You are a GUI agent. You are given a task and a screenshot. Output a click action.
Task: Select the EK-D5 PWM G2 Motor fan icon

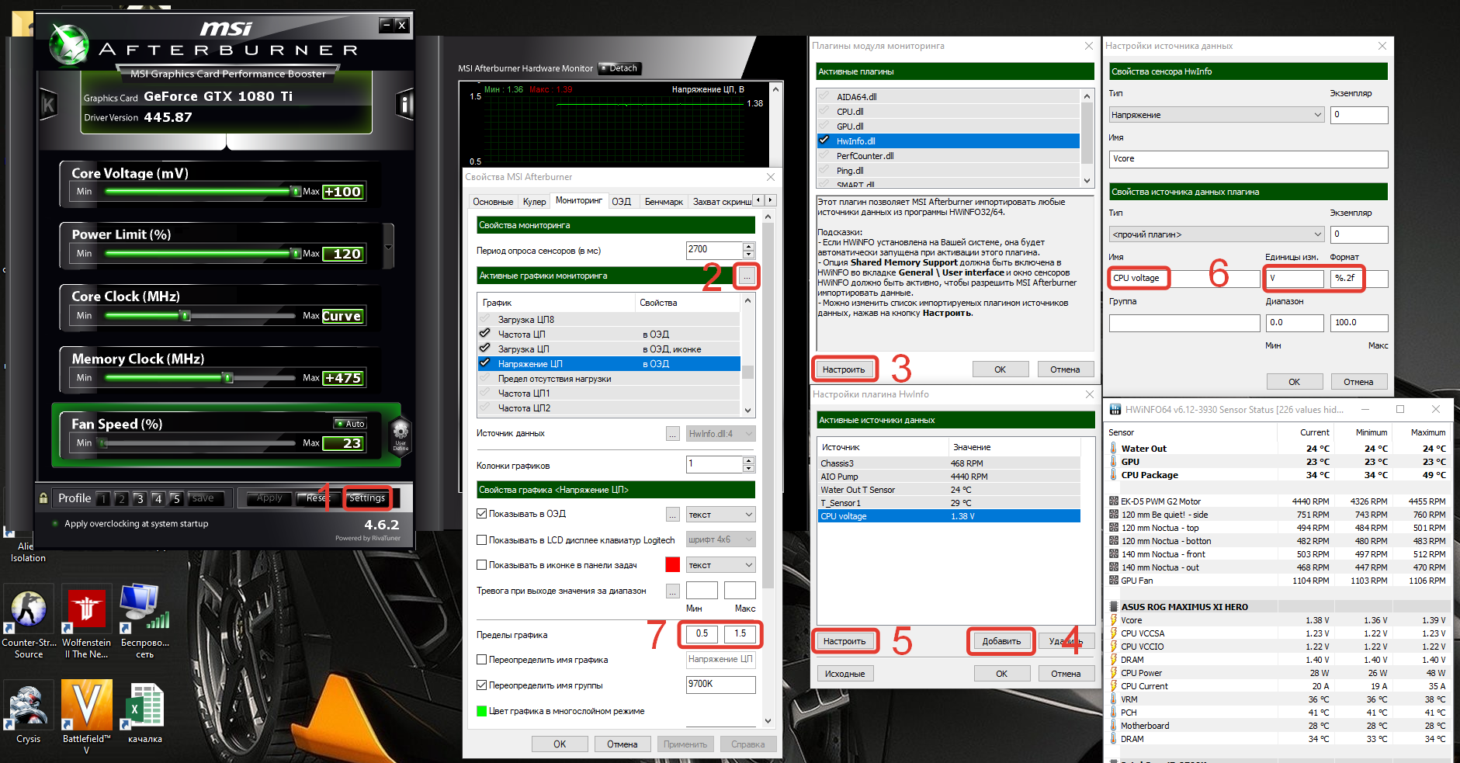tap(1114, 501)
